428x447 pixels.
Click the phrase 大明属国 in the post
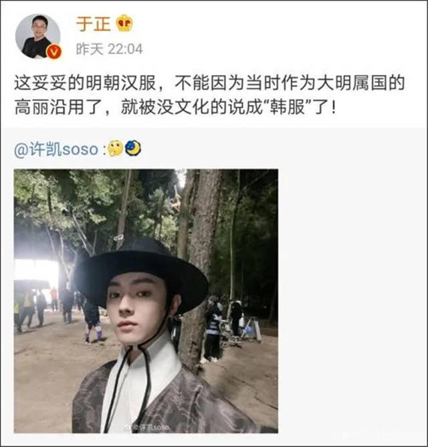coord(350,83)
